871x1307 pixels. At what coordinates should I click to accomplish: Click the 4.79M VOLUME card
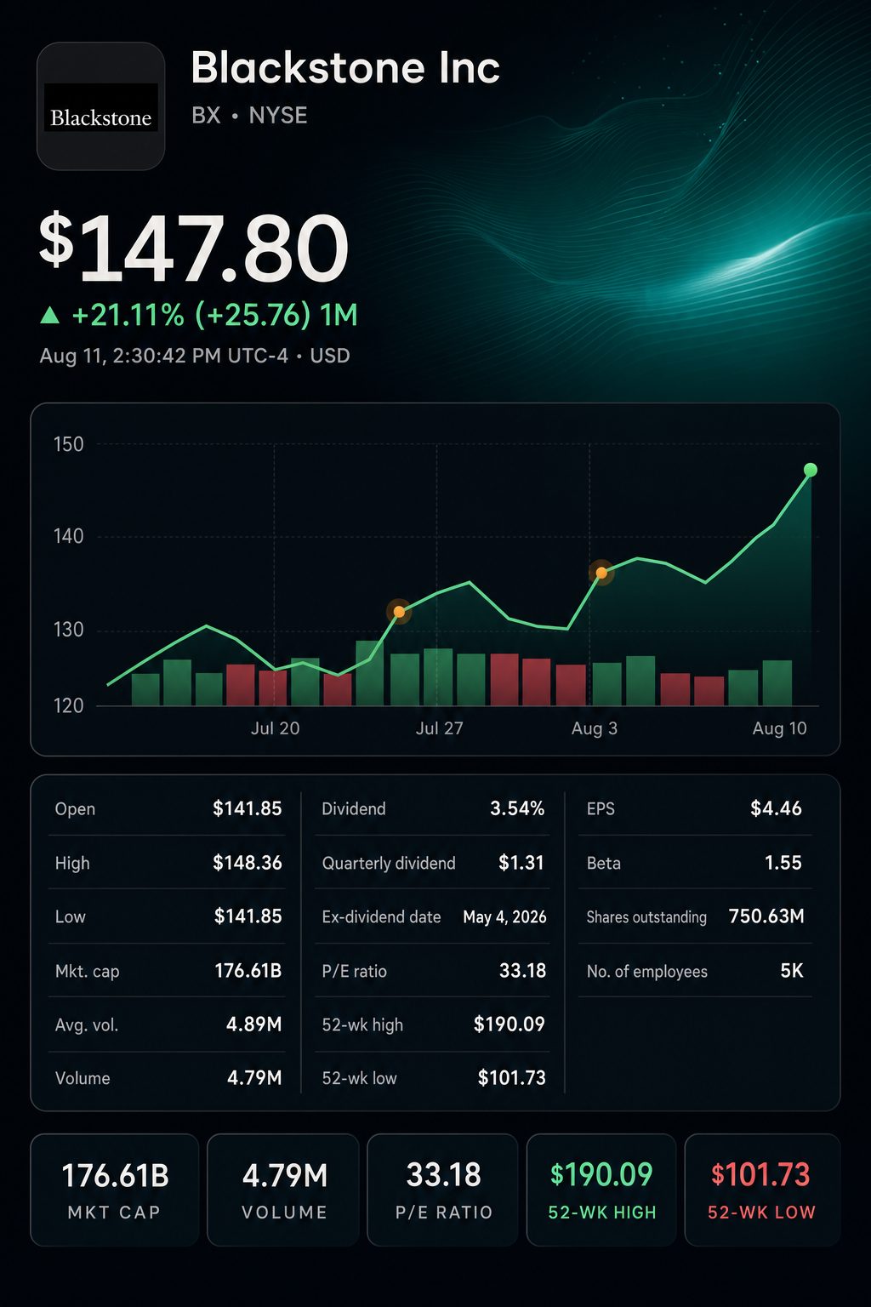tap(285, 1190)
